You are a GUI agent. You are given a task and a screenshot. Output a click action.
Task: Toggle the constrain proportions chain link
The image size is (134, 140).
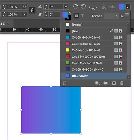pyautogui.click(x=32, y=10)
